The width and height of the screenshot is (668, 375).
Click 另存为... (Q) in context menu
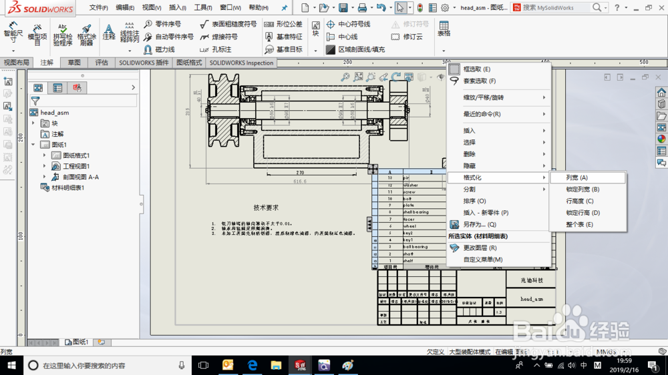498,224
